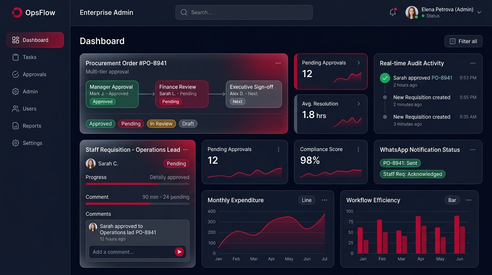Click the Finance Review approval step

pos(182,94)
